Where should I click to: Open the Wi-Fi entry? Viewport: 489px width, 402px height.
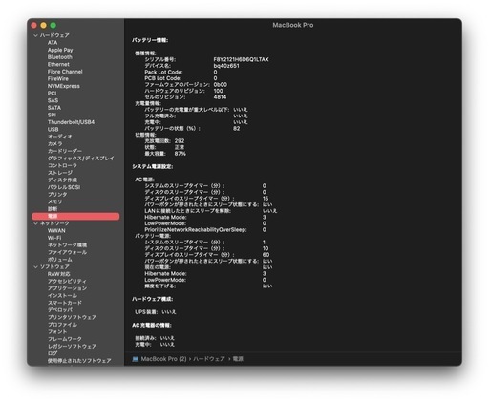[x=54, y=238]
